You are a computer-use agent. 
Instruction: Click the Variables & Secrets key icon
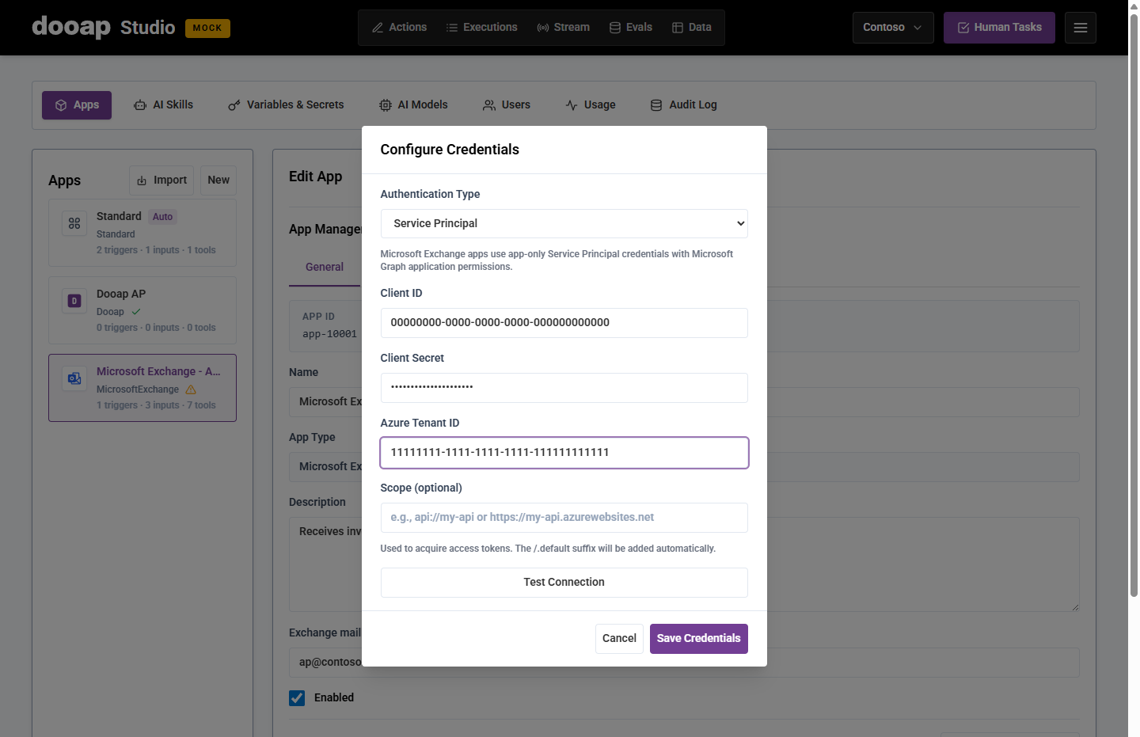(x=234, y=105)
